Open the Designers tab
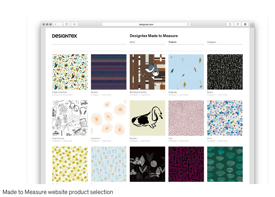Image resolution: width=275 pixels, height=197 pixels. [x=212, y=42]
